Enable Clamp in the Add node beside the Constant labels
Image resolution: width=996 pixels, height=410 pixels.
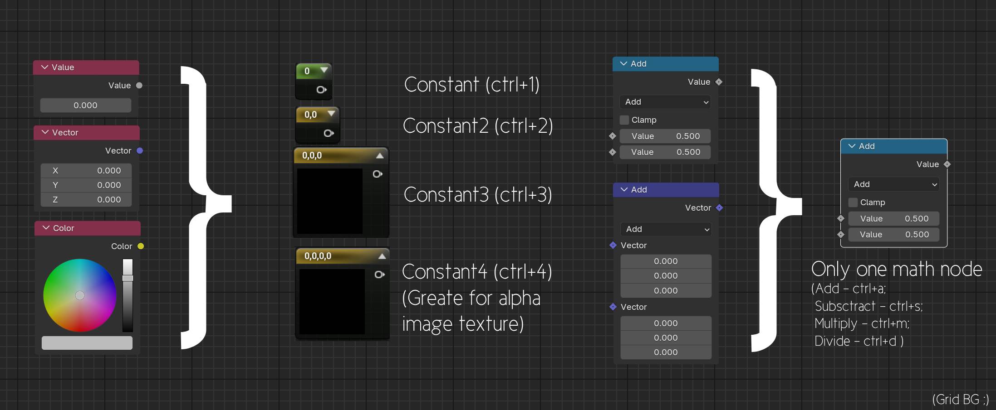click(625, 120)
